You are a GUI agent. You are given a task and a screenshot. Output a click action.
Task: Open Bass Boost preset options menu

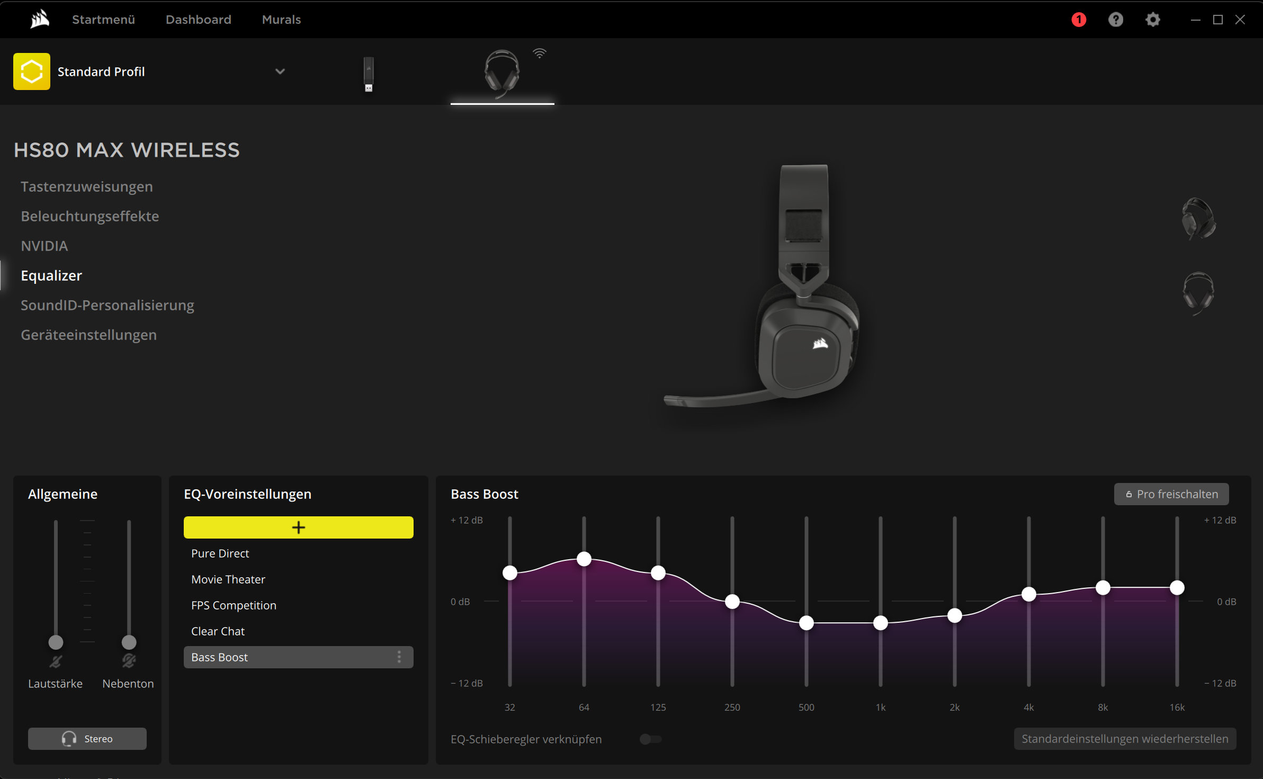(x=399, y=657)
